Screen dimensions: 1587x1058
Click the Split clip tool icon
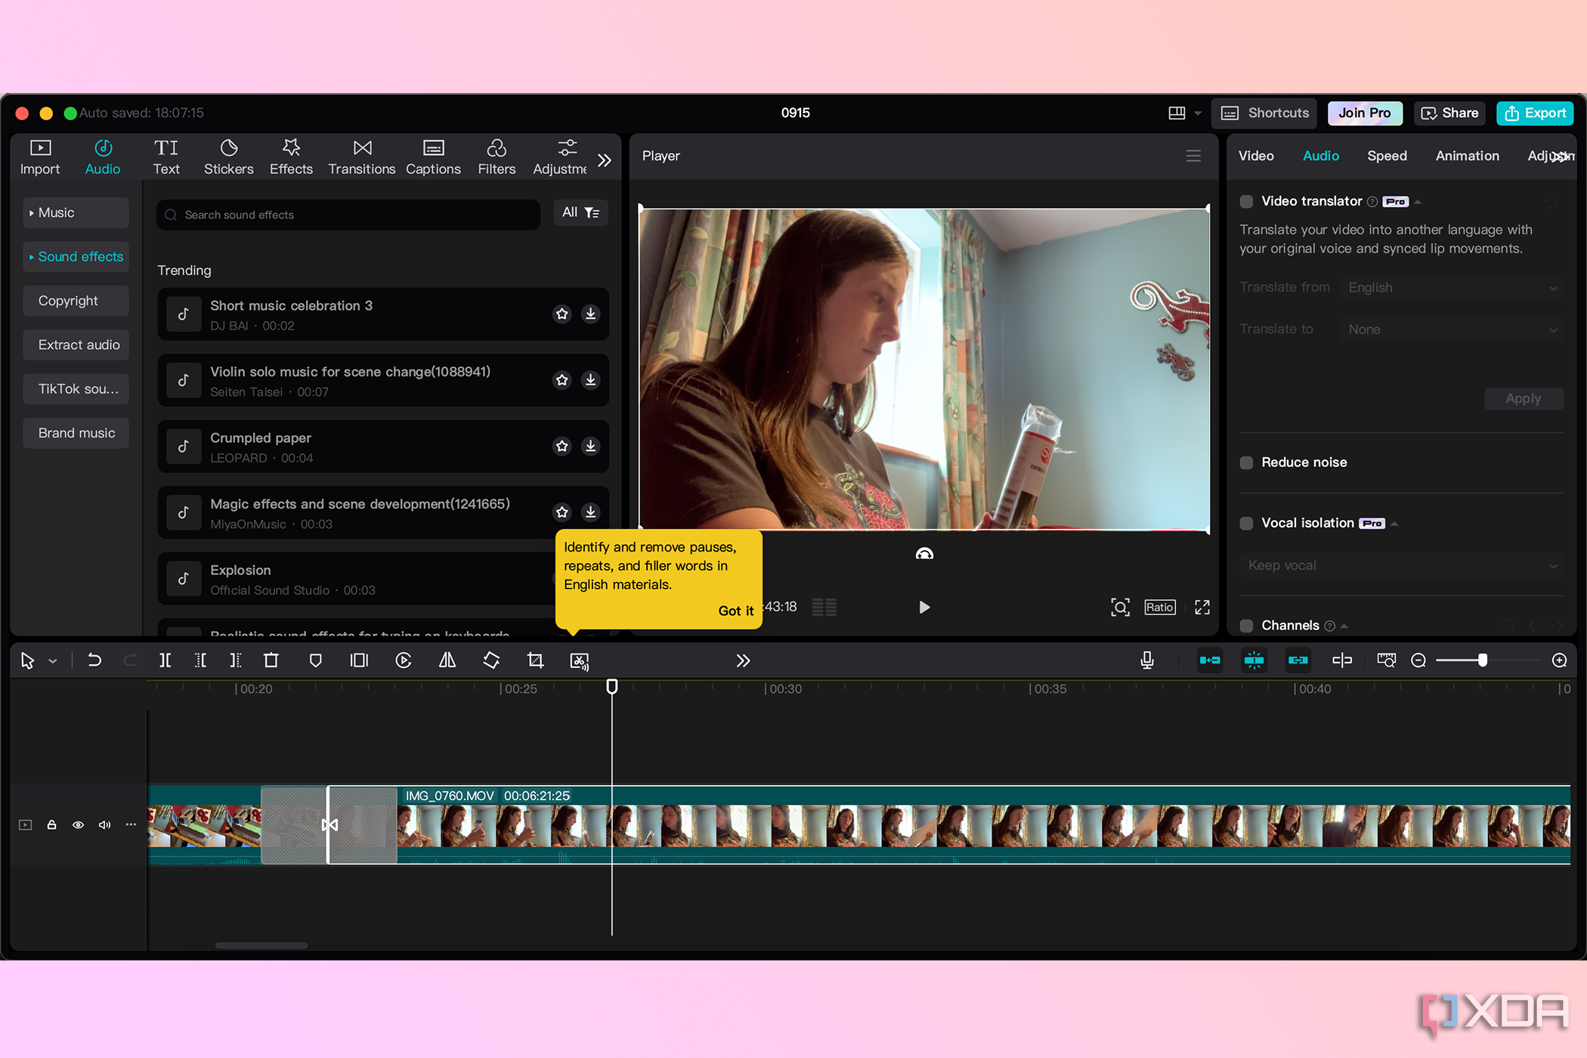tap(166, 661)
